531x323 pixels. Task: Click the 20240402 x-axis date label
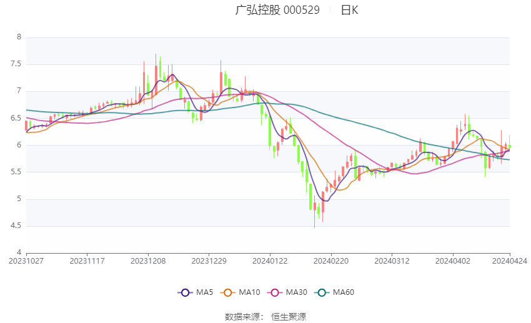click(x=453, y=261)
